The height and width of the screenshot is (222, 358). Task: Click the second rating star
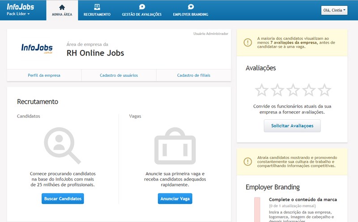coord(277,90)
